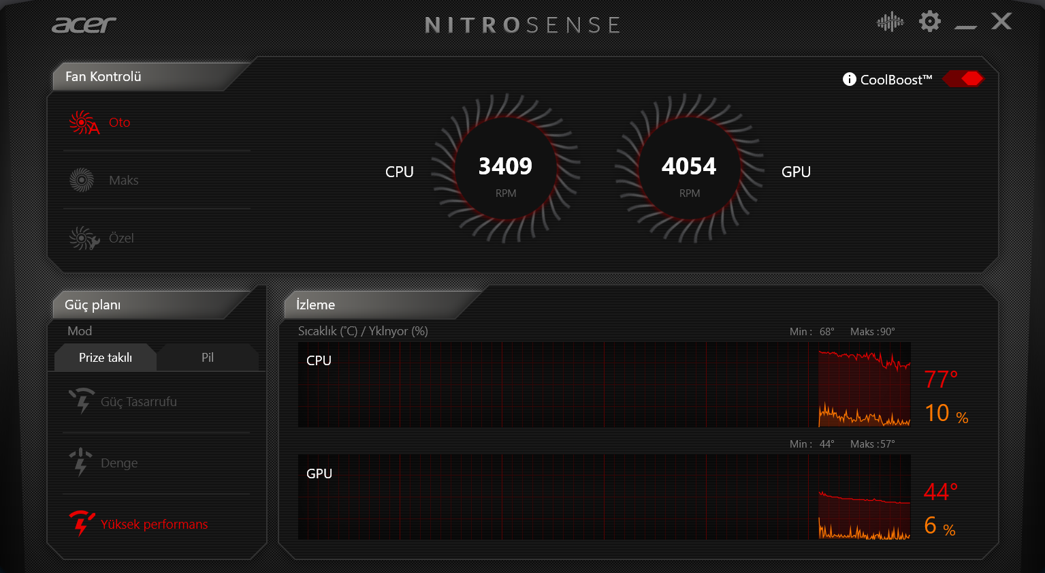The image size is (1045, 573).
Task: Click the CPU label beside the left fan
Action: point(400,172)
